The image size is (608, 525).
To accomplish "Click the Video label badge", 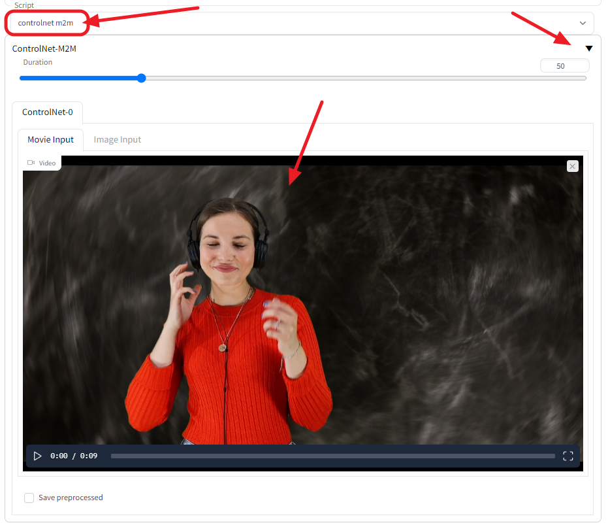I will (42, 163).
